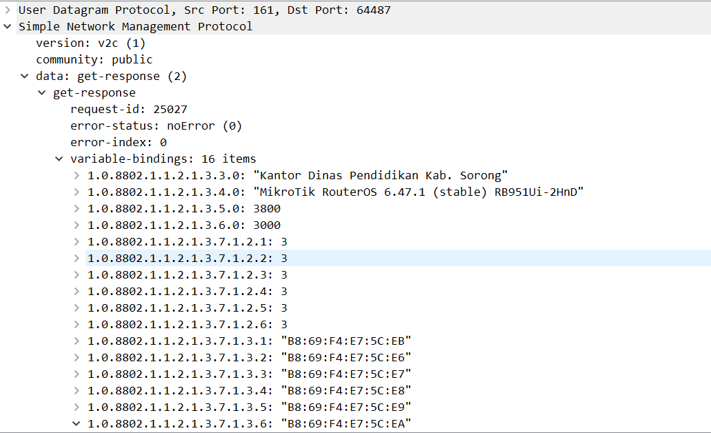Select row with MAC "B8:69:F4:E7:5C:E9"
This screenshot has height=433, width=711.
[x=250, y=407]
